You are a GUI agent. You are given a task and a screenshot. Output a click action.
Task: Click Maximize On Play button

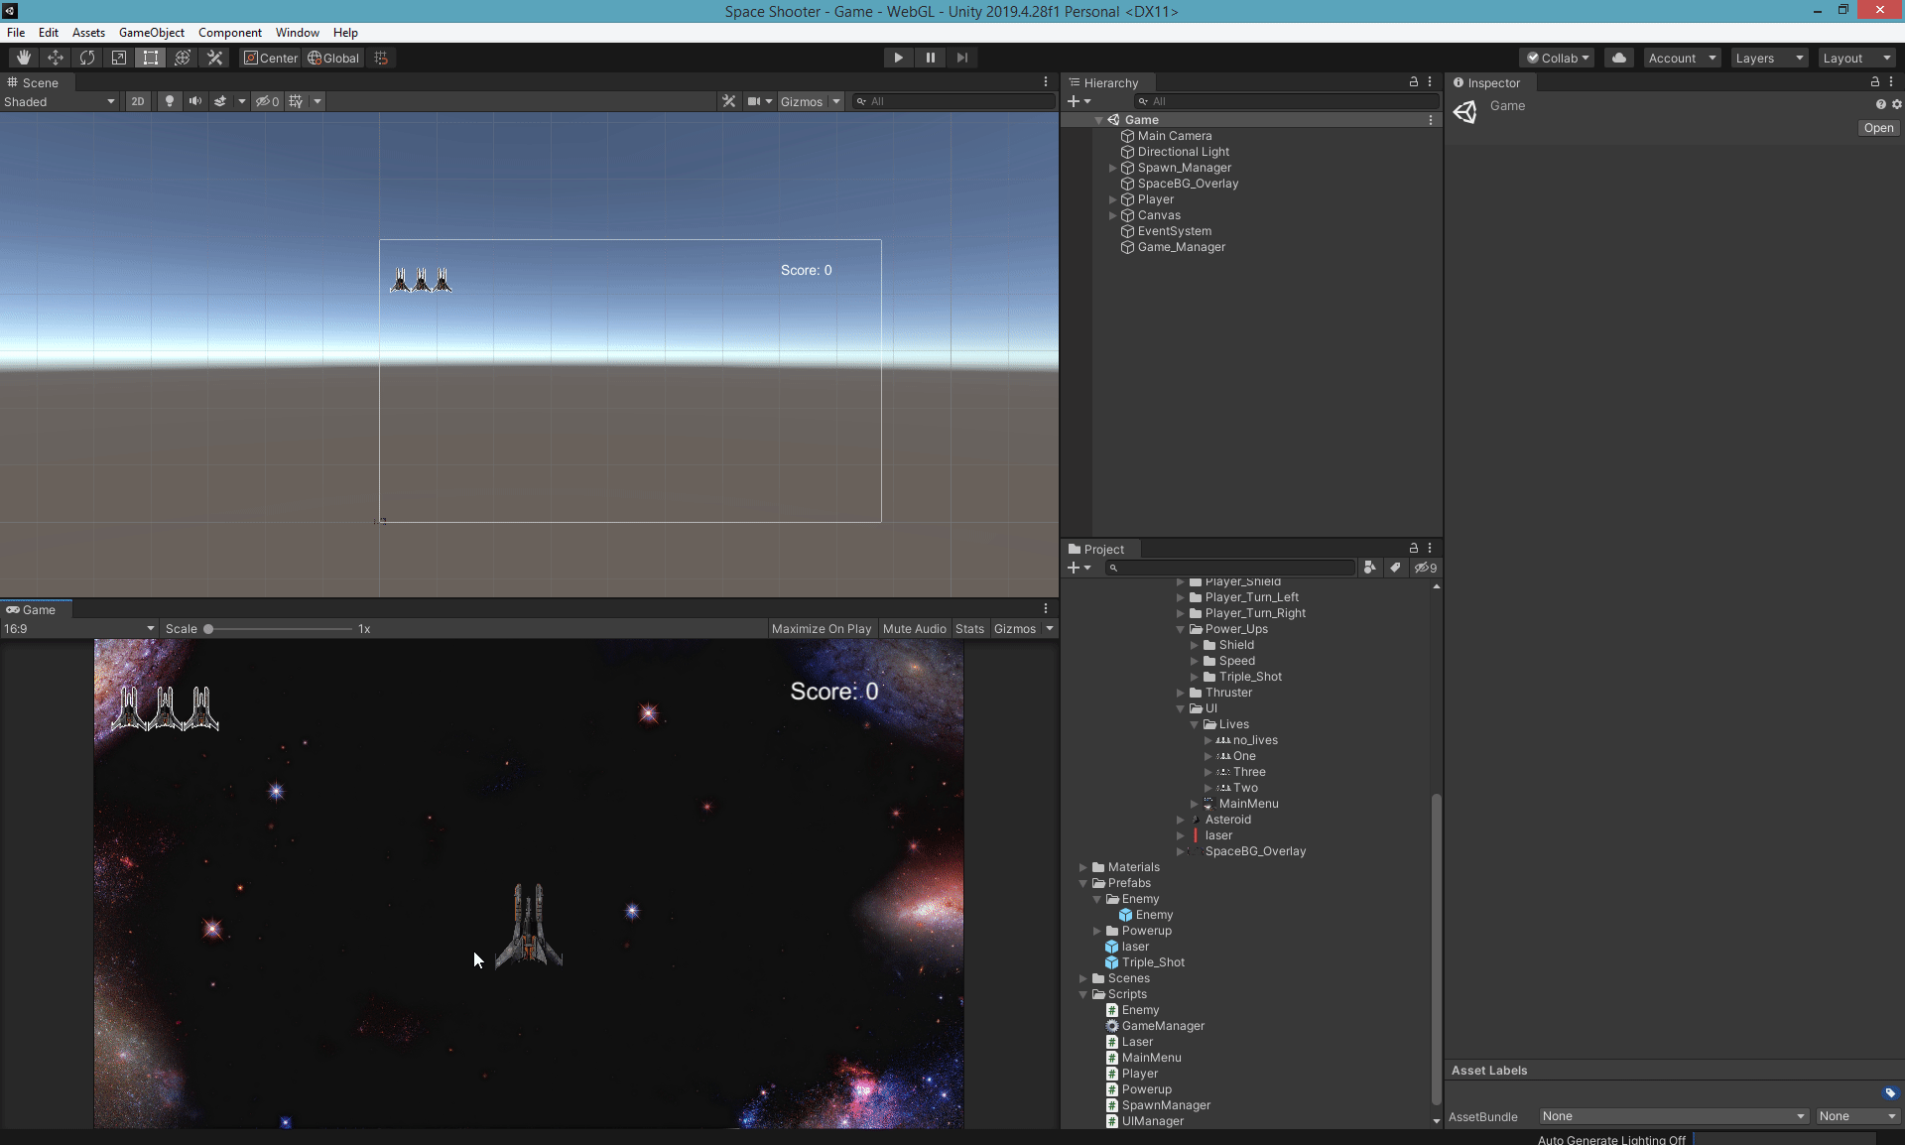(821, 629)
